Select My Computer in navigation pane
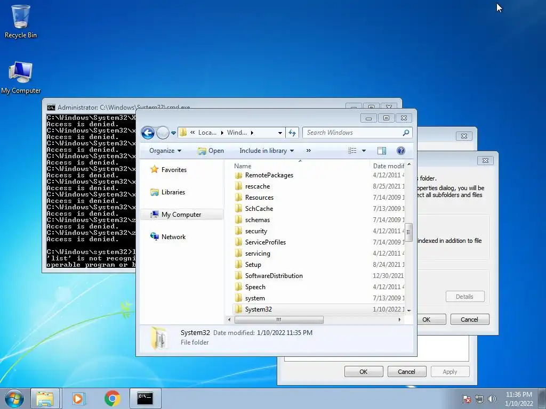The width and height of the screenshot is (546, 409). (x=181, y=215)
